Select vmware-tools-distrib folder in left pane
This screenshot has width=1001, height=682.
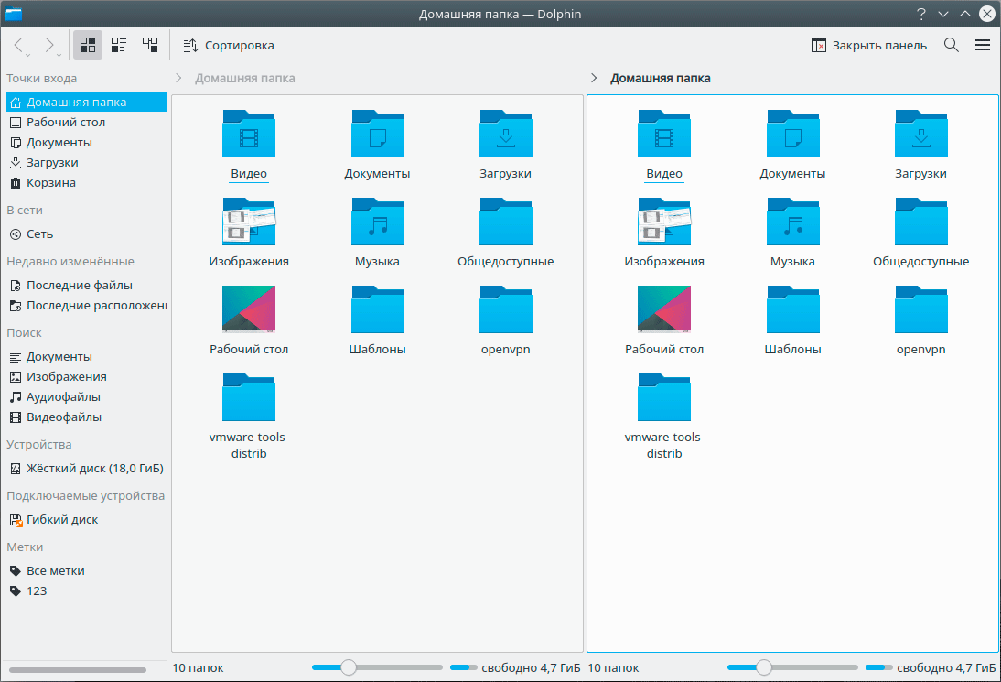click(x=249, y=417)
